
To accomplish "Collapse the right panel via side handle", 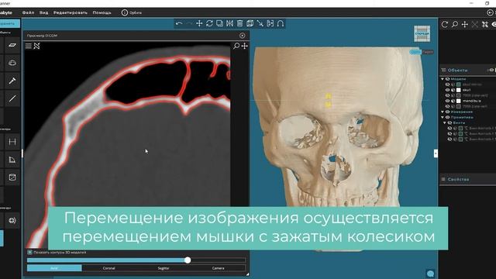I will [x=436, y=153].
